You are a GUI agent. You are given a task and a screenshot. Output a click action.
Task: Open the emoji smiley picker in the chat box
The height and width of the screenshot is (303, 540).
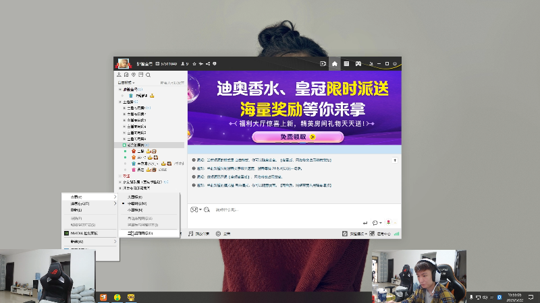[x=207, y=209]
